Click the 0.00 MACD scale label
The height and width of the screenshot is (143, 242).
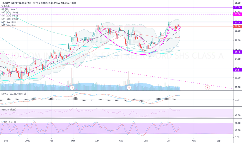[x=238, y=100]
